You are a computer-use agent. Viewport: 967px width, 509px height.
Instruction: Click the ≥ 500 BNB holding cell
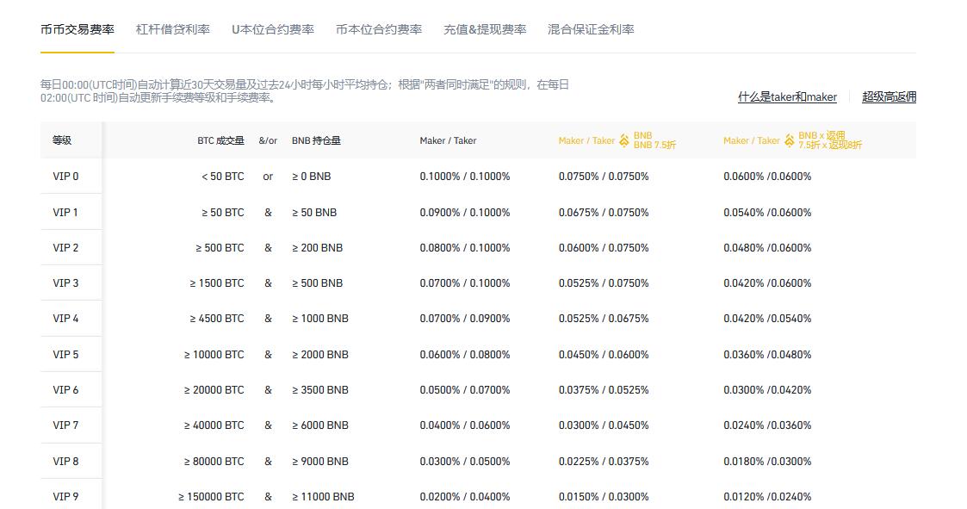coord(317,283)
